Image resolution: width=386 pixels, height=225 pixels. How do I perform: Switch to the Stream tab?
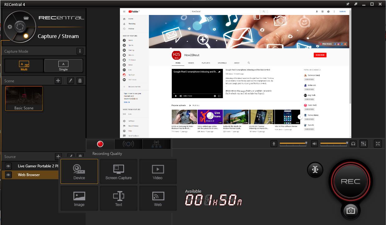pyautogui.click(x=128, y=144)
